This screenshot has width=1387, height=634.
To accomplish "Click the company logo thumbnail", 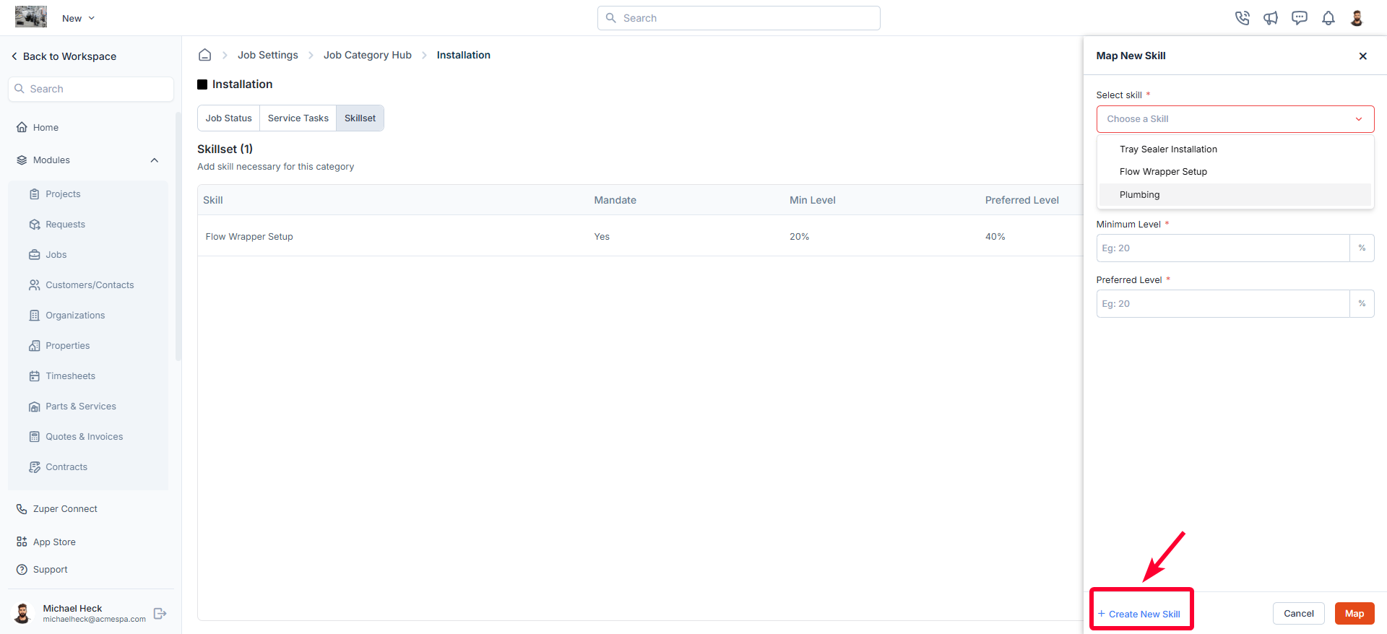I will [x=31, y=17].
